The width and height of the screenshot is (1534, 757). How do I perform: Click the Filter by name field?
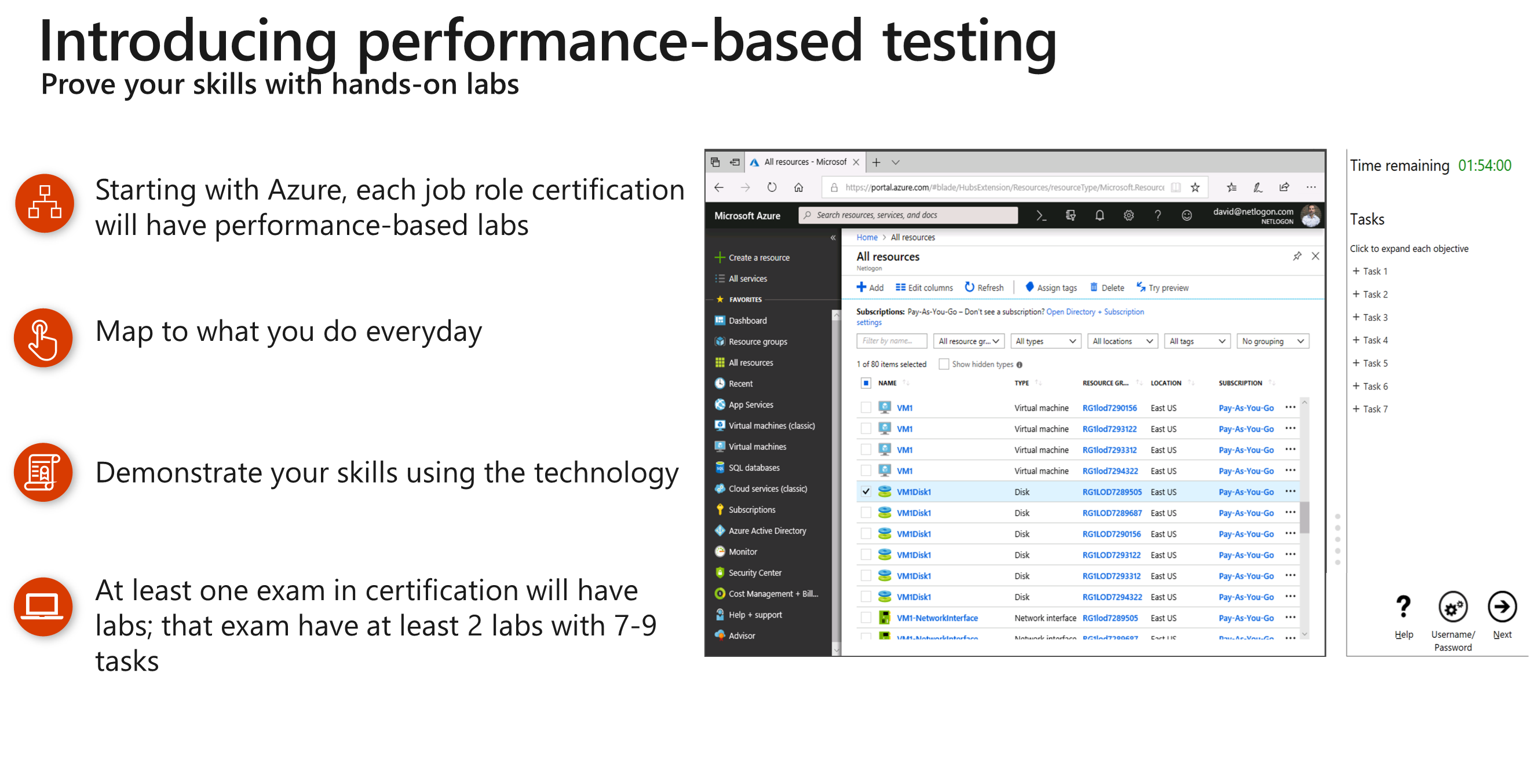click(x=892, y=341)
